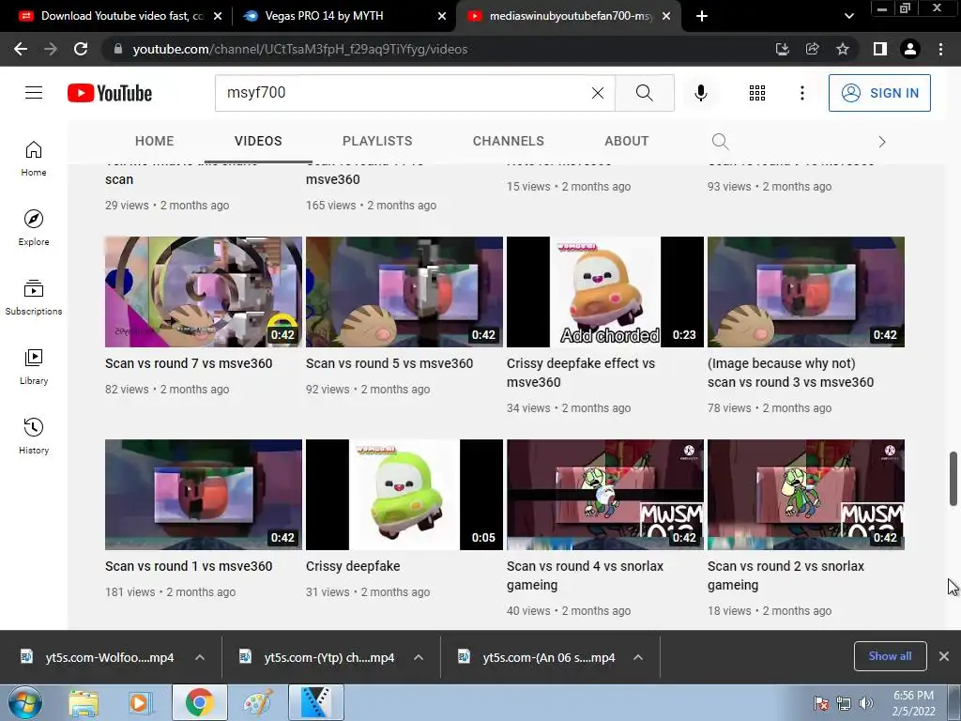Open a new browser tab
961x721 pixels.
[702, 16]
